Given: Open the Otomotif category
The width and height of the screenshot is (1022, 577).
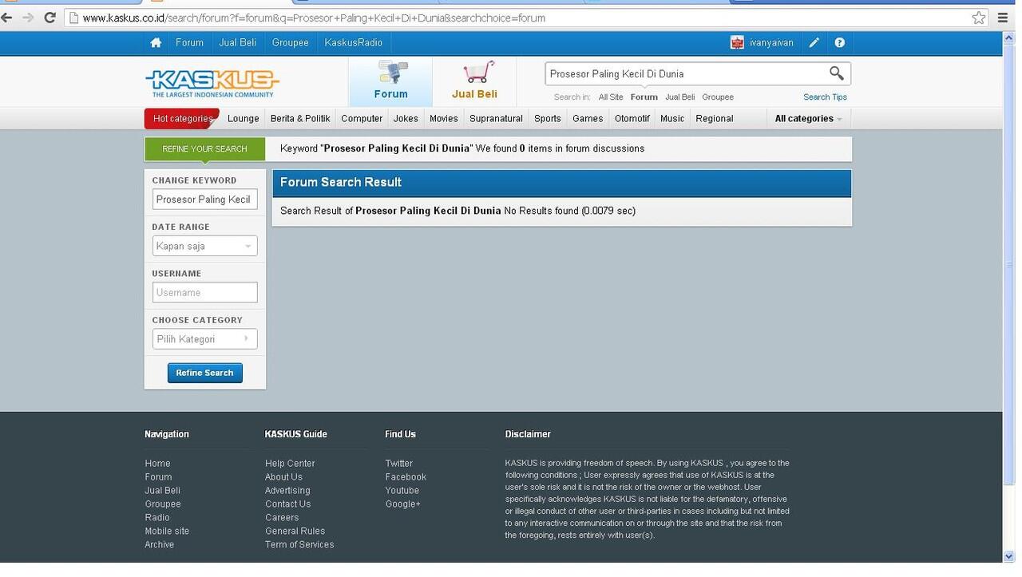Looking at the screenshot, I should tap(632, 119).
